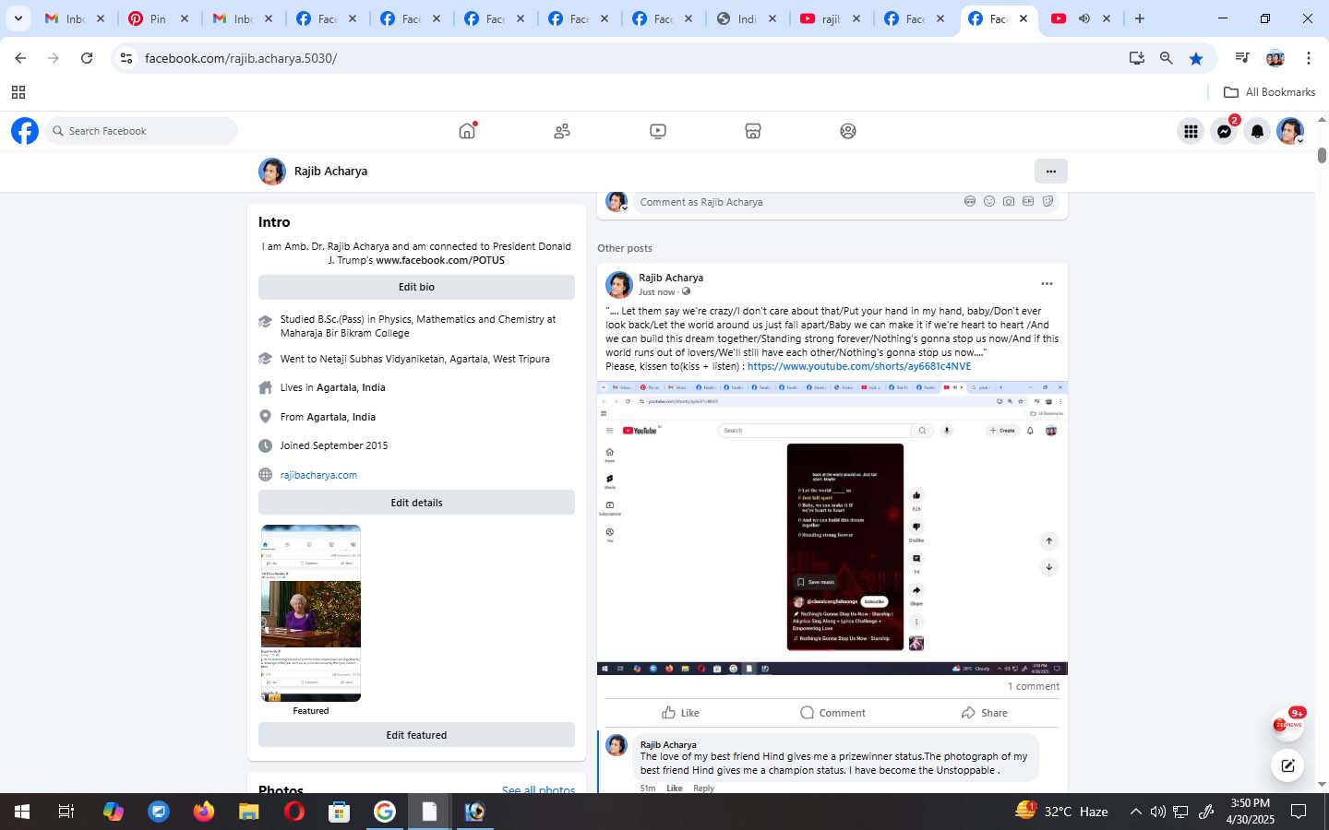Open the Facebook Video icon
The image size is (1329, 830).
658,131
